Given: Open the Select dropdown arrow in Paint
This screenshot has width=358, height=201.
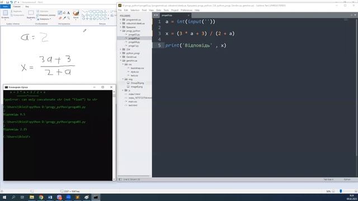Looking at the screenshot, I should pyautogui.click(x=31, y=20).
